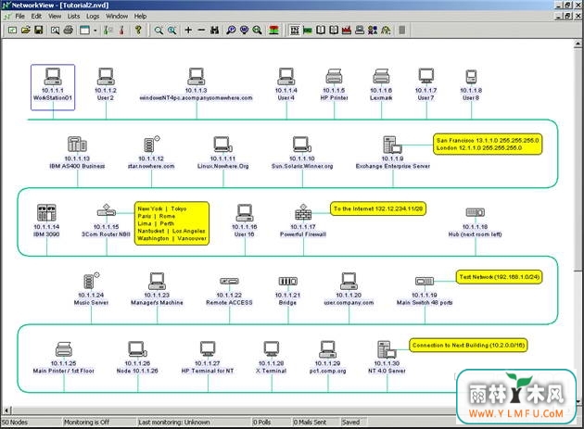Click the Print icon in the toolbar
Screen dimensions: 584x429
coord(69,31)
